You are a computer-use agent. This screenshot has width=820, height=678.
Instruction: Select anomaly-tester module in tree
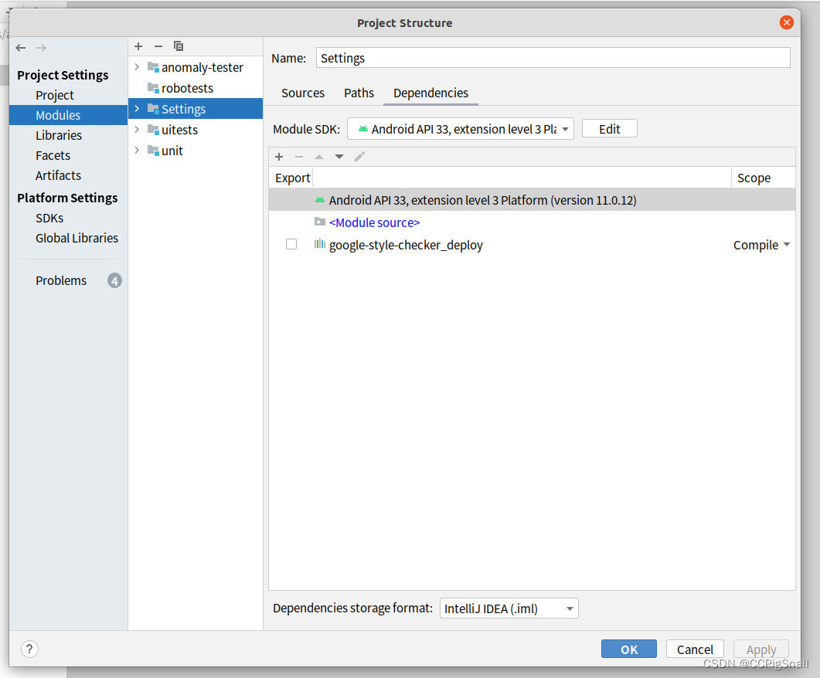click(202, 67)
